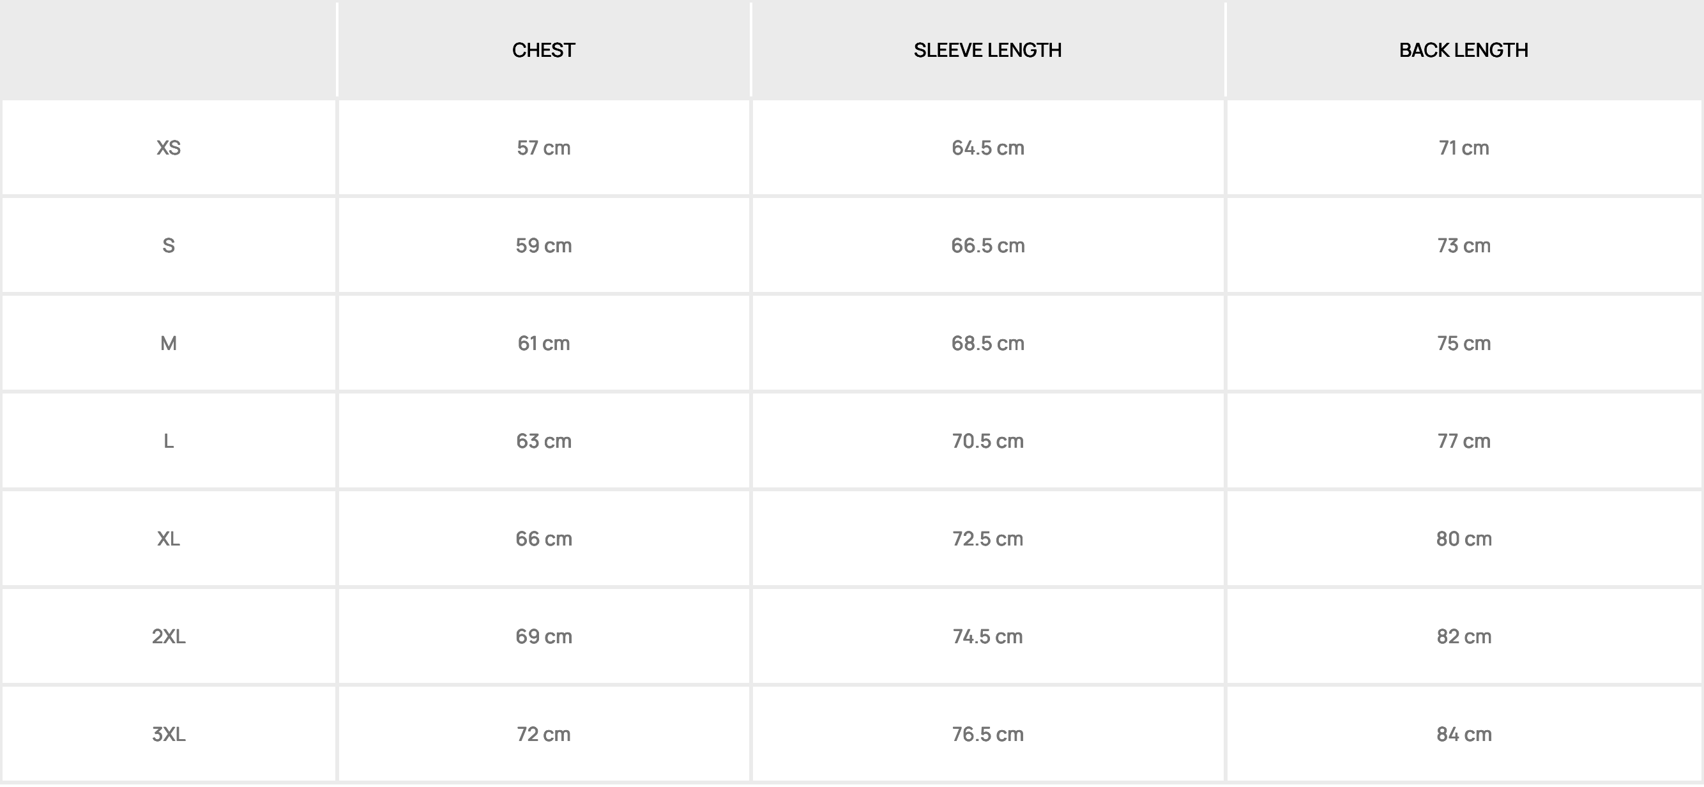Click the 66.5 cm sleeve length cell
The image size is (1704, 787).
tap(987, 245)
